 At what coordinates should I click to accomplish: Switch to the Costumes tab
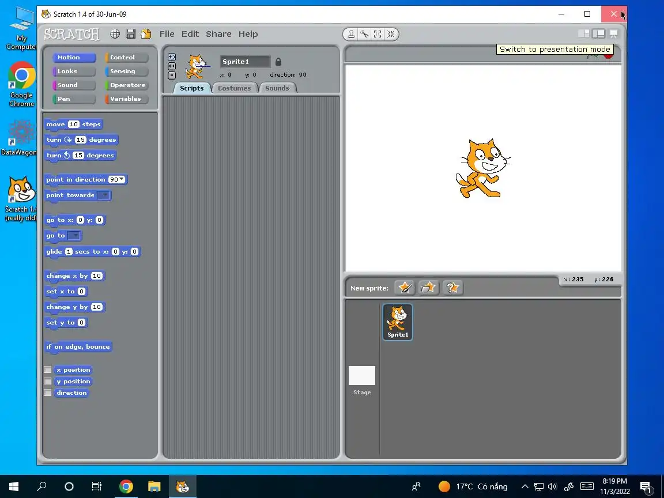[234, 88]
